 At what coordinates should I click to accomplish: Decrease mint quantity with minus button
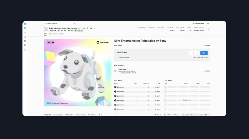190,53
